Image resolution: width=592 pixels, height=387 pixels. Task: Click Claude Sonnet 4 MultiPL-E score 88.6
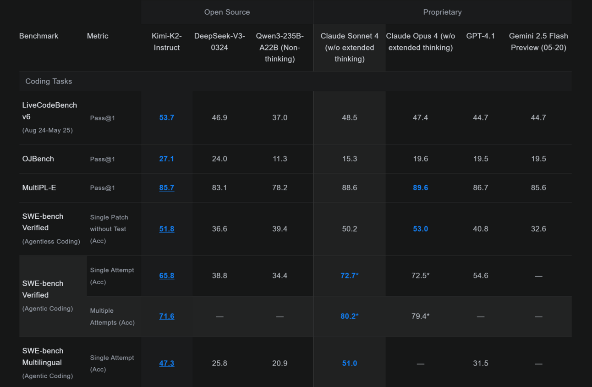point(350,188)
